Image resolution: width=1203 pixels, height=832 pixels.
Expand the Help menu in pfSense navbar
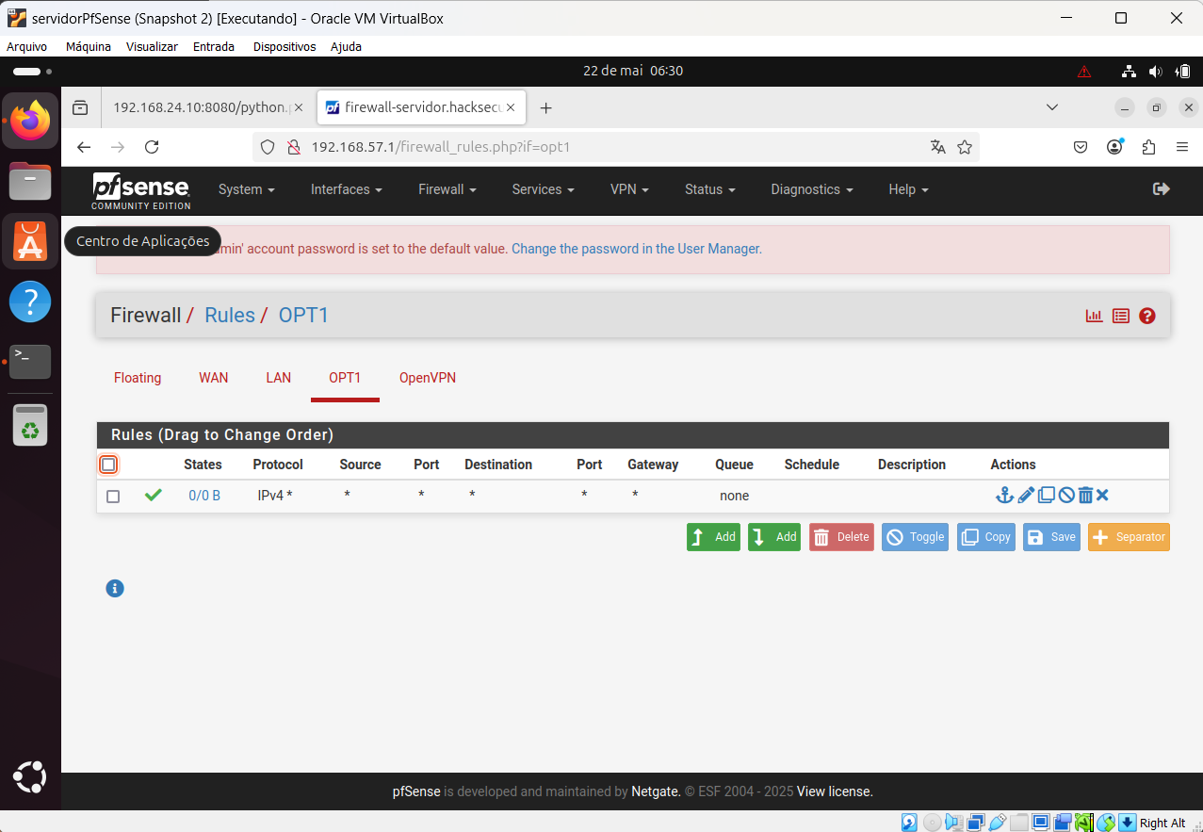pyautogui.click(x=908, y=189)
